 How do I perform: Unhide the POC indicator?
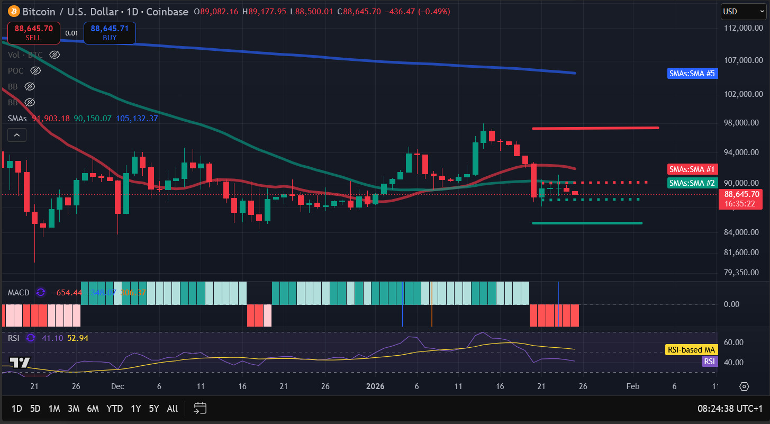(35, 70)
